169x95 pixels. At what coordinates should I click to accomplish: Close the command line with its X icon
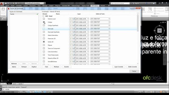1,87
